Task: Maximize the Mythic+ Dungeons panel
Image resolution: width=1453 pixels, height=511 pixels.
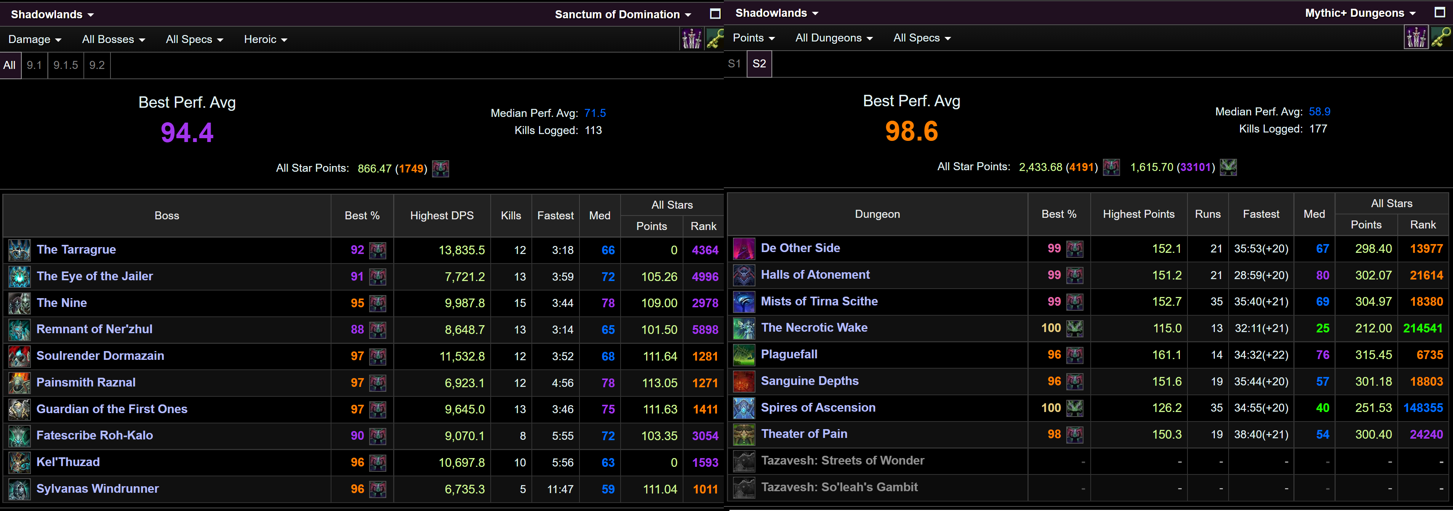Action: click(1439, 13)
